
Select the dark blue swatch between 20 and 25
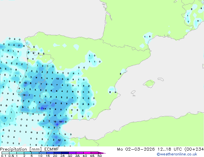57,153
